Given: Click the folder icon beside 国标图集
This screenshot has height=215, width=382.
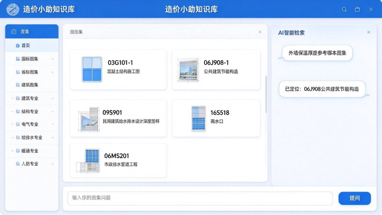Looking at the screenshot, I should (18, 59).
